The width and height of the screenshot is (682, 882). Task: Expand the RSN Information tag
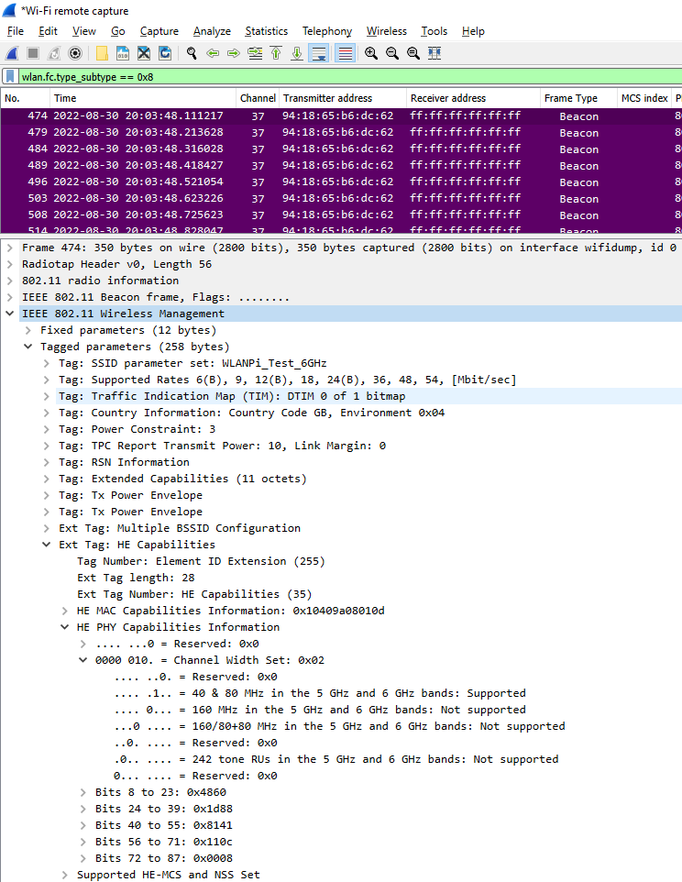coord(47,462)
